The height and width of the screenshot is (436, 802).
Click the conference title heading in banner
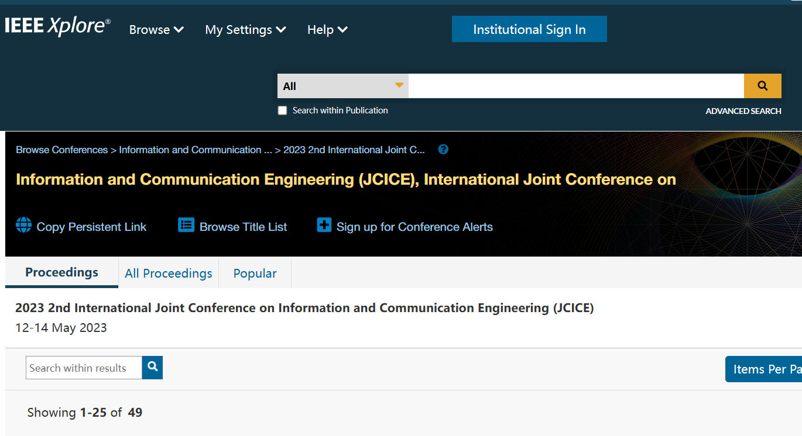tap(346, 179)
